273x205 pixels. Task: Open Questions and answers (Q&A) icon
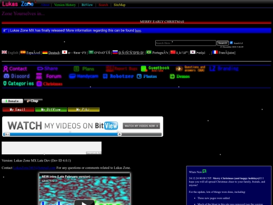(x=190, y=69)
